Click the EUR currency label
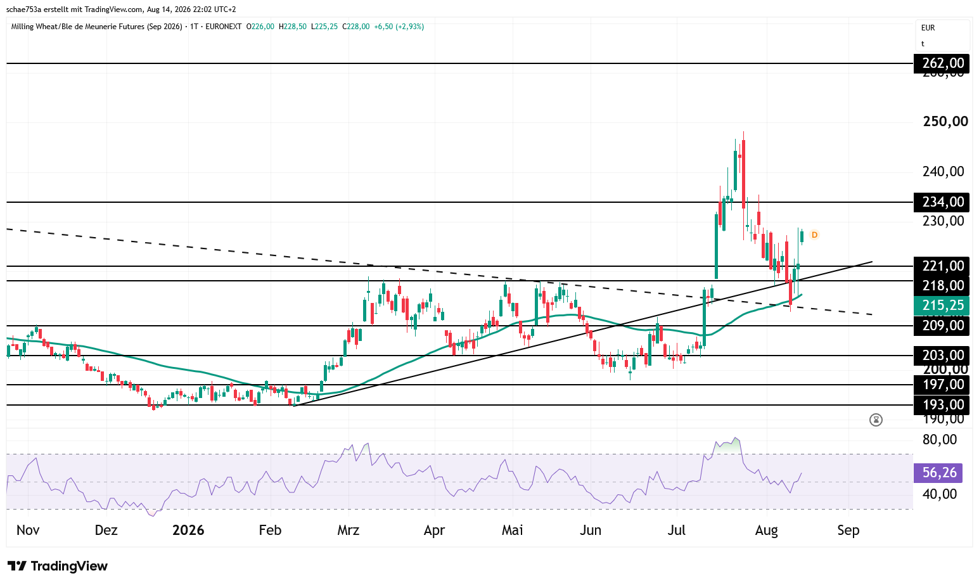Image resolution: width=979 pixels, height=585 pixels. (928, 28)
